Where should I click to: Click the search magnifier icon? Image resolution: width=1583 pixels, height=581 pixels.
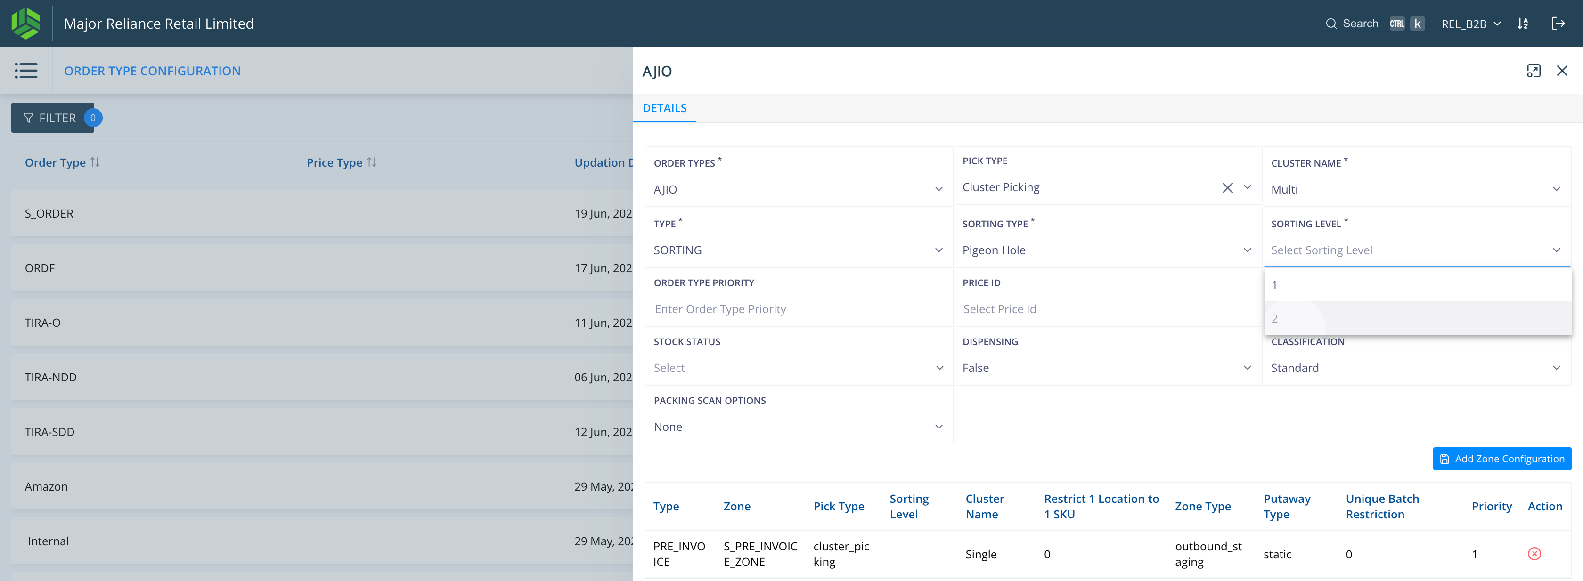click(1331, 24)
